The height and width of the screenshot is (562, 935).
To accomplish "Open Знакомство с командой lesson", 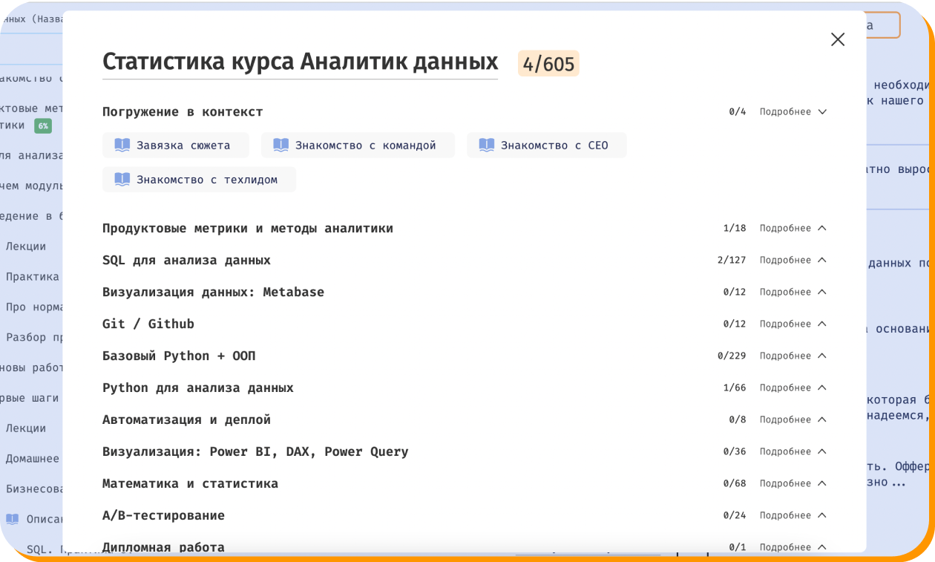I will click(365, 146).
